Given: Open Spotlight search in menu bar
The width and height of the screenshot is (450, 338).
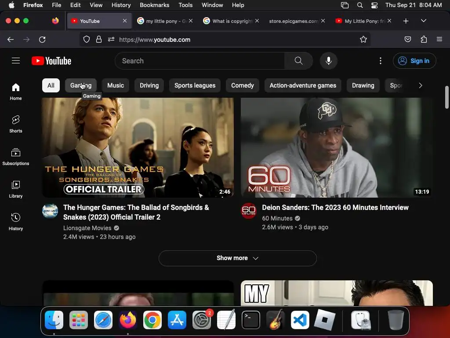Looking at the screenshot, I should [x=360, y=5].
